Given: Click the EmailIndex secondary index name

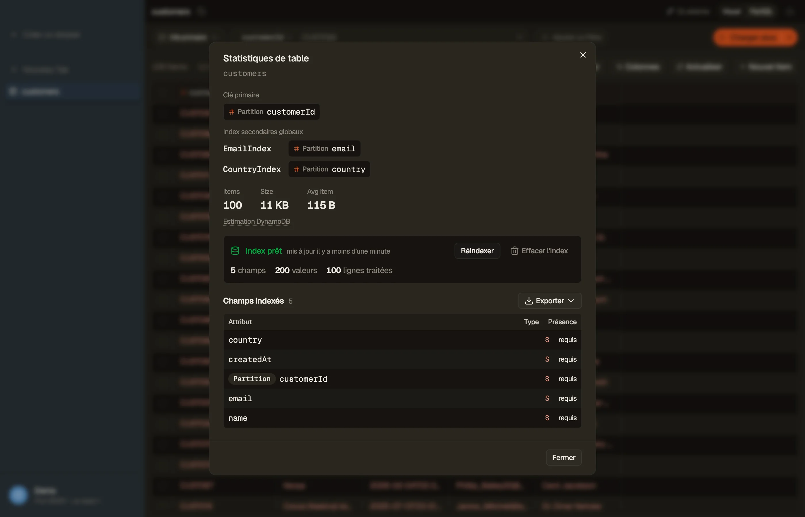Looking at the screenshot, I should [x=247, y=149].
